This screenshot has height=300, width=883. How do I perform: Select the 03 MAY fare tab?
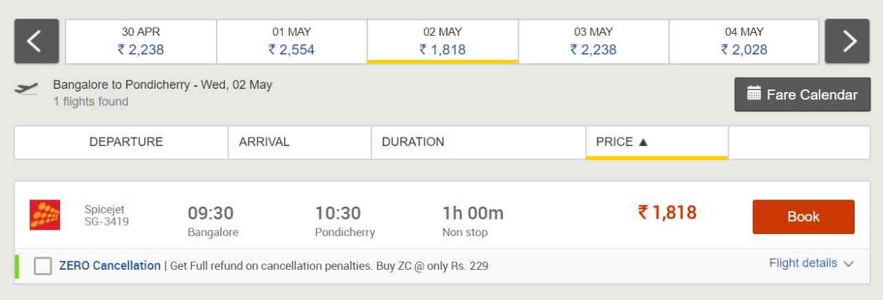(593, 41)
